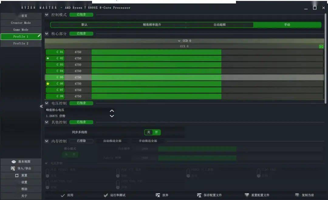The image size is (328, 200).
Task: Click the 重置配置文件 icon
Action: 247,195
